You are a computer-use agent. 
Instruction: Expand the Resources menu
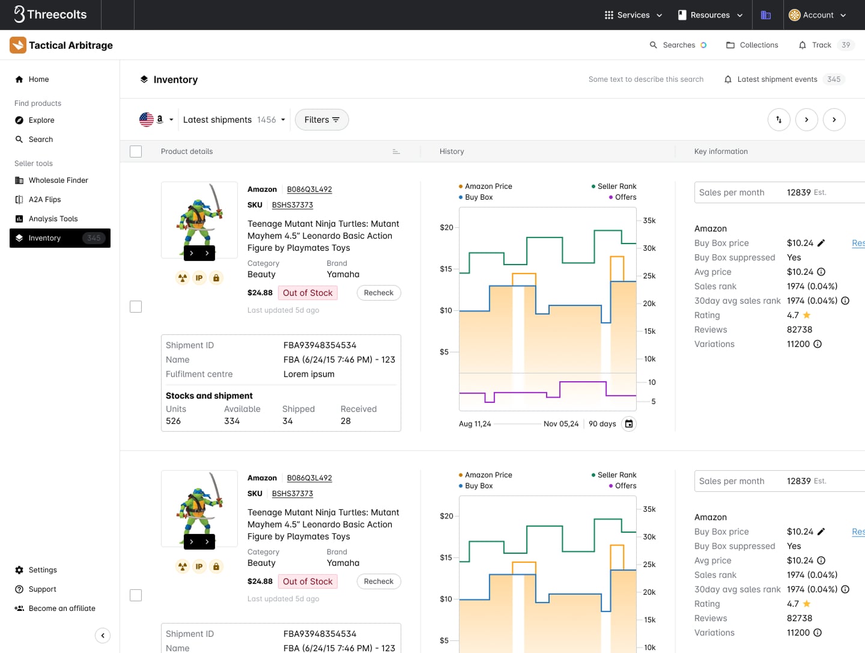710,14
